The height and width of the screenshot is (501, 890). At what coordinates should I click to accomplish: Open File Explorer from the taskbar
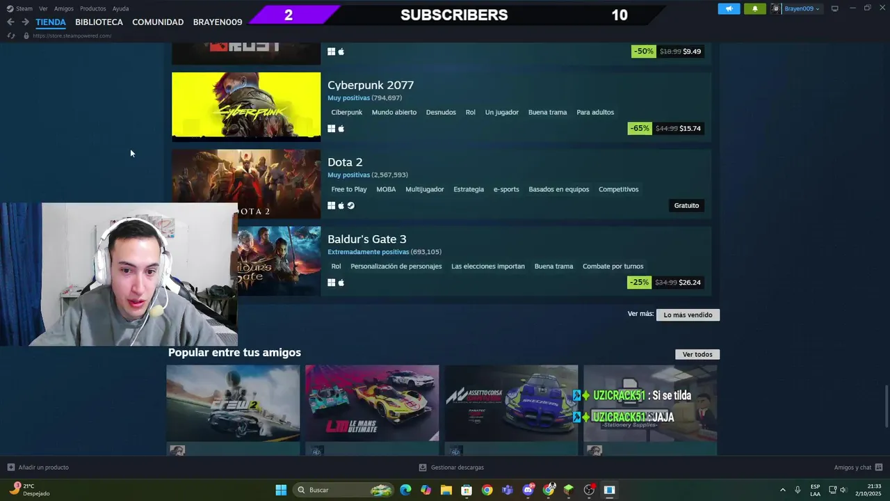tap(446, 490)
